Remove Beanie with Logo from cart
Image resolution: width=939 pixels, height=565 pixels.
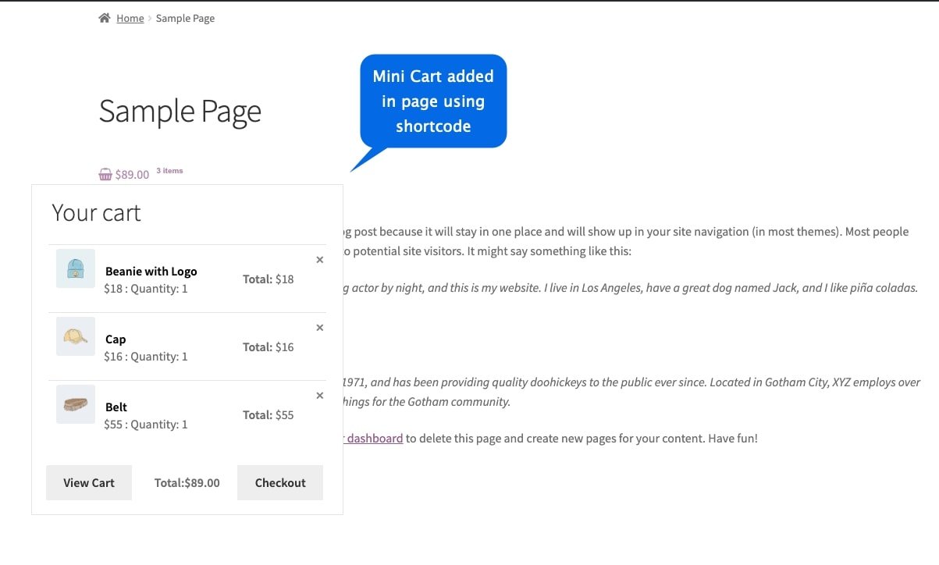(x=319, y=260)
